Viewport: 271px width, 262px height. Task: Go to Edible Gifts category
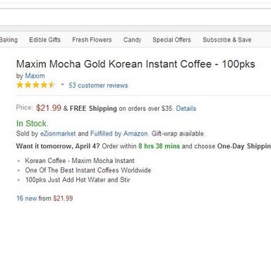(44, 40)
